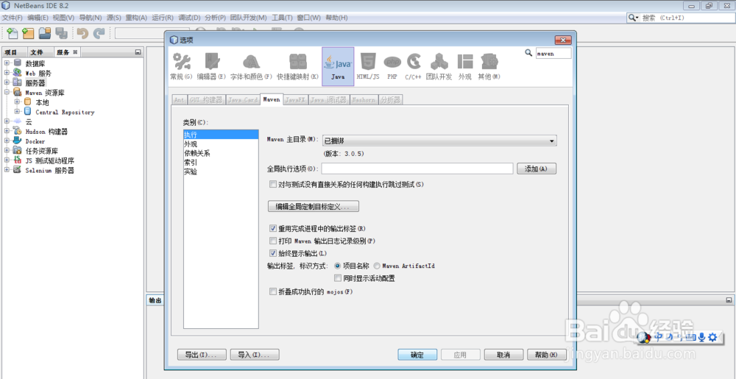This screenshot has height=379, width=736.
Task: Open the File menu
Action: 13,18
